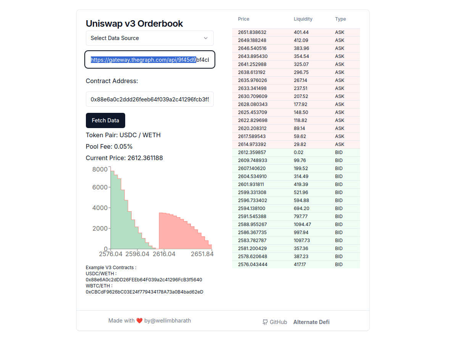This screenshot has height=337, width=468.
Task: Click liquidity value 267.14
Action: point(300,80)
